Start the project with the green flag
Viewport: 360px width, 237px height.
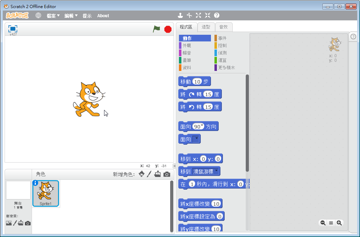[x=156, y=29]
